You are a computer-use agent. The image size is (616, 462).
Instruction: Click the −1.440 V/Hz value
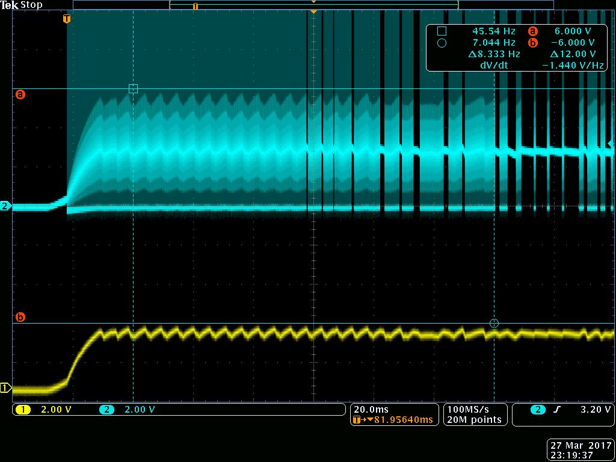pos(573,65)
